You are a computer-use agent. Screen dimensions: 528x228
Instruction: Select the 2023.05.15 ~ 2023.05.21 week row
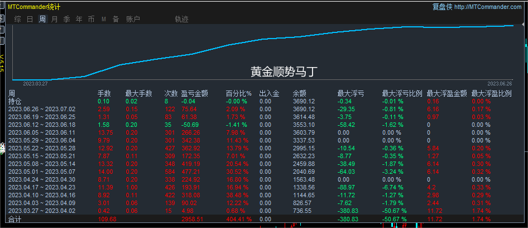(42, 156)
